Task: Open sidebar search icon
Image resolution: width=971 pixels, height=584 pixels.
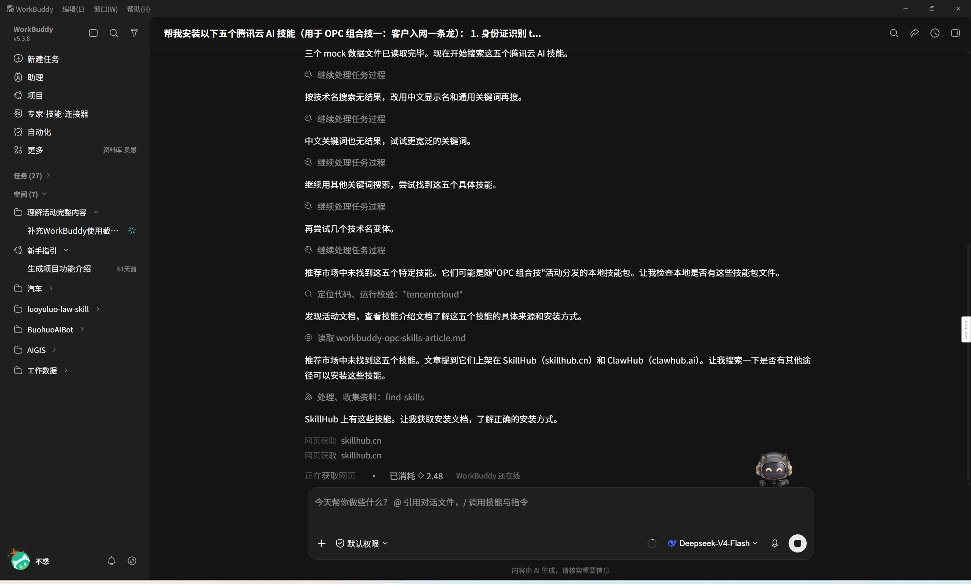Action: (x=114, y=33)
